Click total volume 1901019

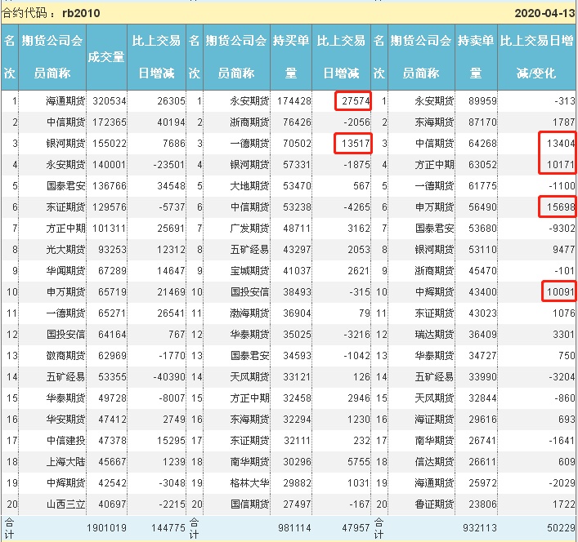pos(106,528)
